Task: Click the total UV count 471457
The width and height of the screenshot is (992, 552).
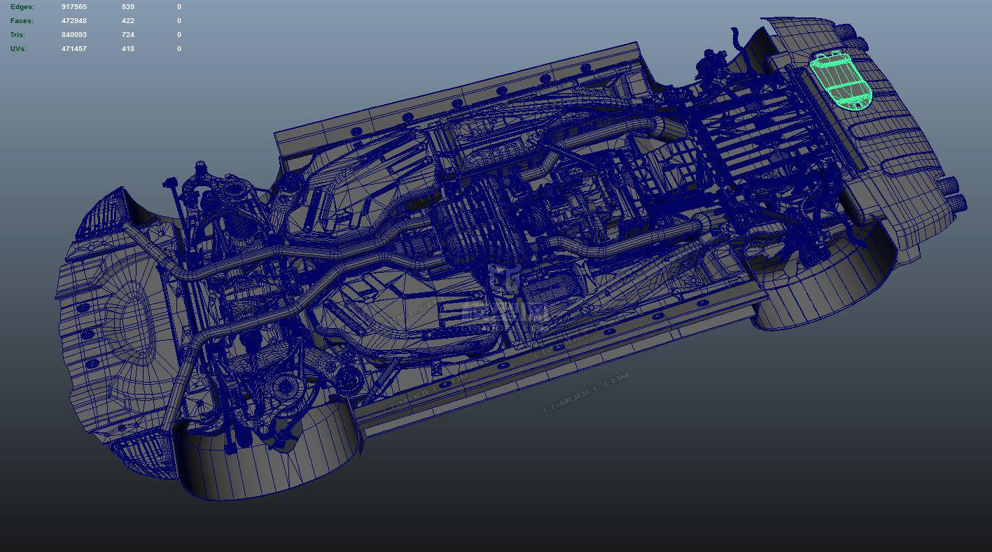Action: pos(74,49)
